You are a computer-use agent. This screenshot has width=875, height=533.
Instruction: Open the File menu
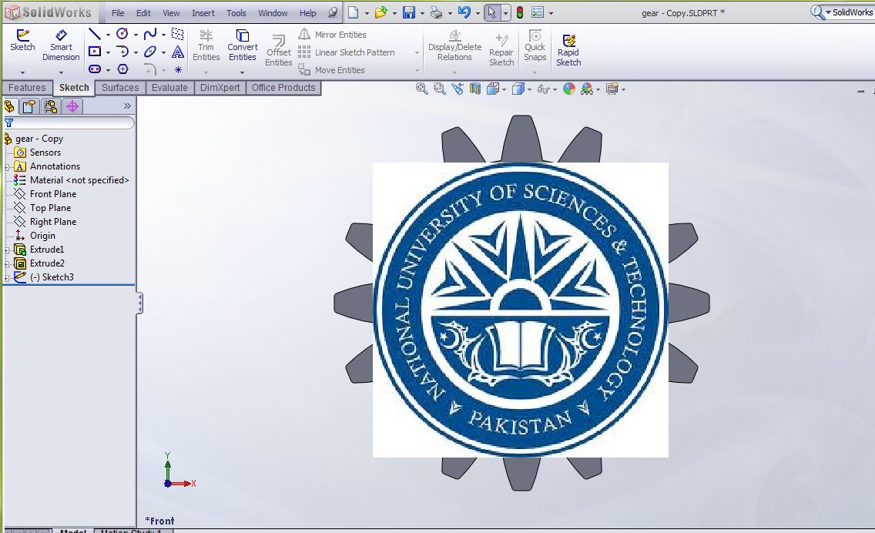click(118, 13)
